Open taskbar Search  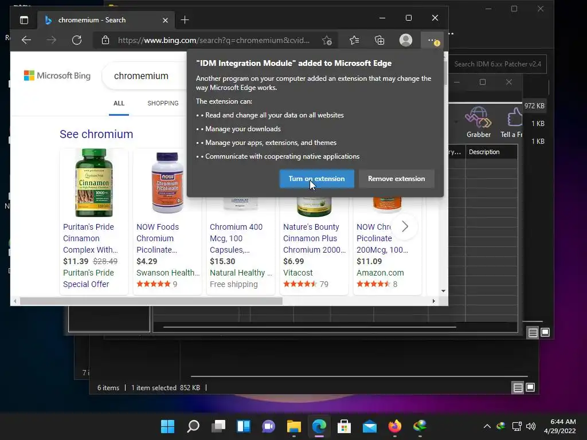[x=193, y=426]
